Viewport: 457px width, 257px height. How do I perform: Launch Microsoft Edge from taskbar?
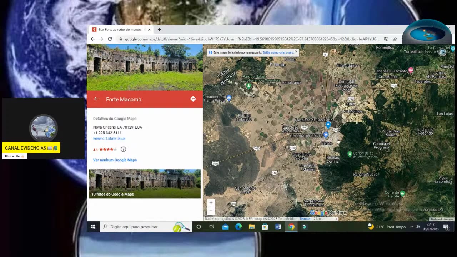[x=238, y=227]
